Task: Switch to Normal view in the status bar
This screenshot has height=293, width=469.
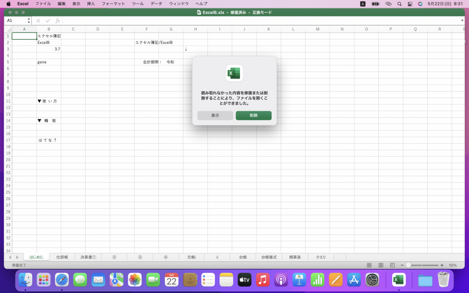Action: point(369,265)
